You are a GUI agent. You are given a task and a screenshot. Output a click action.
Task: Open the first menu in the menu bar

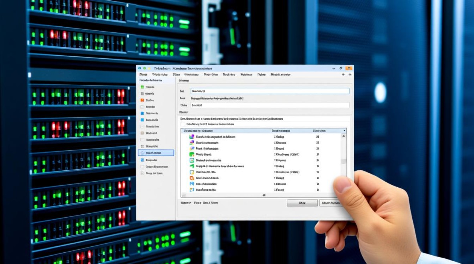(x=143, y=75)
